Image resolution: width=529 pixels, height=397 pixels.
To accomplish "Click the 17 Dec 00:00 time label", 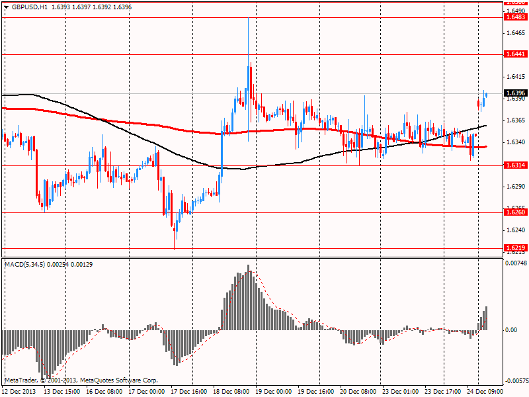I will point(146,391).
